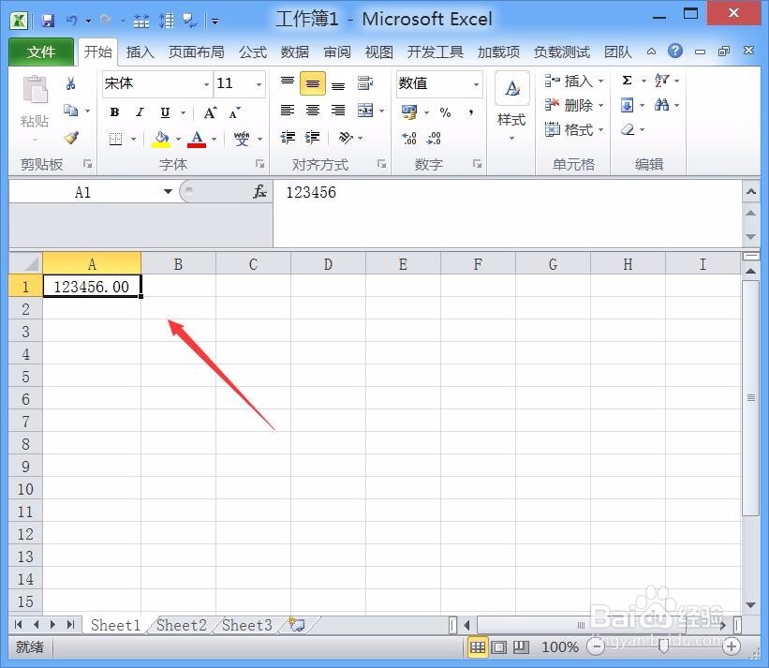The height and width of the screenshot is (668, 769).
Task: Click the Copy icon in the clipboard group
Action: tap(71, 111)
